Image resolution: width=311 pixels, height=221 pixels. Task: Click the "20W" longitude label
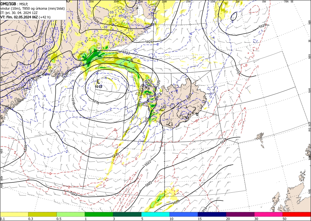click(164, 2)
